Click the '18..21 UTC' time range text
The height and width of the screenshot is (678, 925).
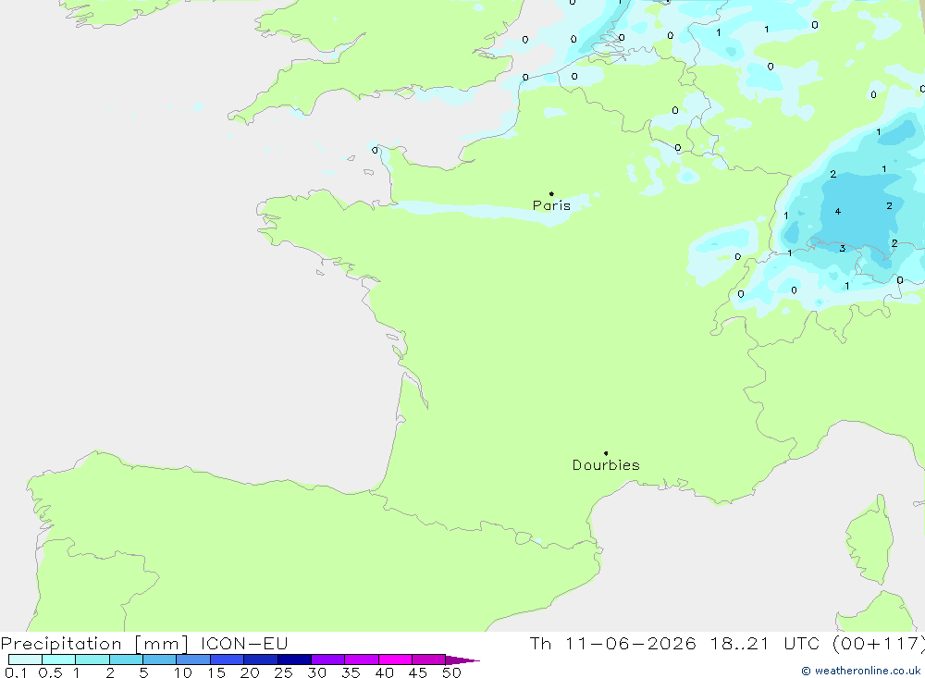(x=765, y=643)
